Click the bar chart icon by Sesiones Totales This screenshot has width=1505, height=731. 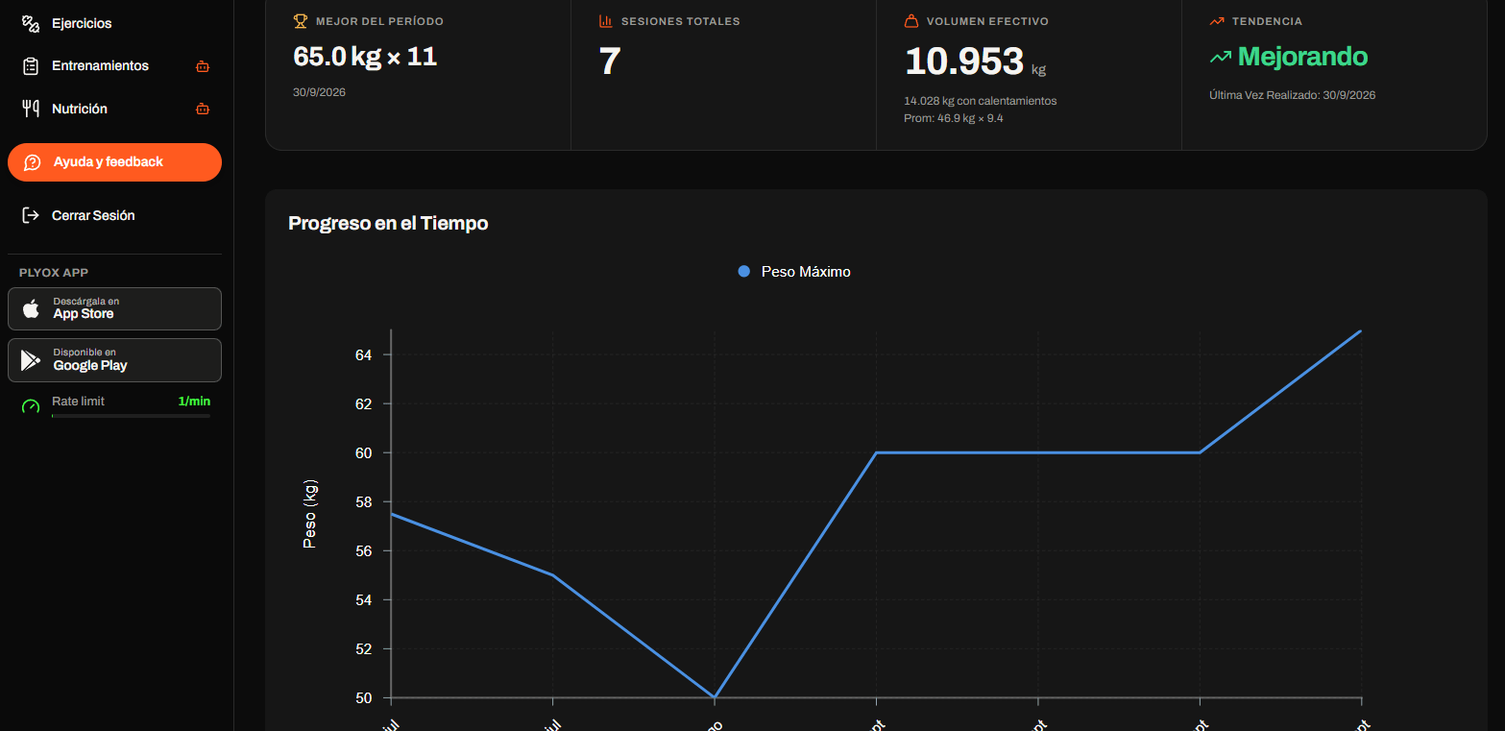(605, 20)
